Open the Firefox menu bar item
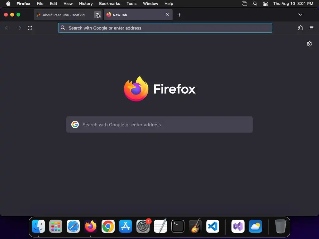 23,4
